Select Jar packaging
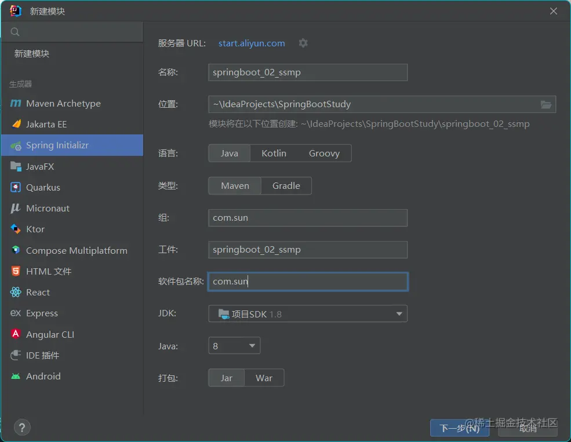Screen dimensions: 571x442 click(226, 378)
